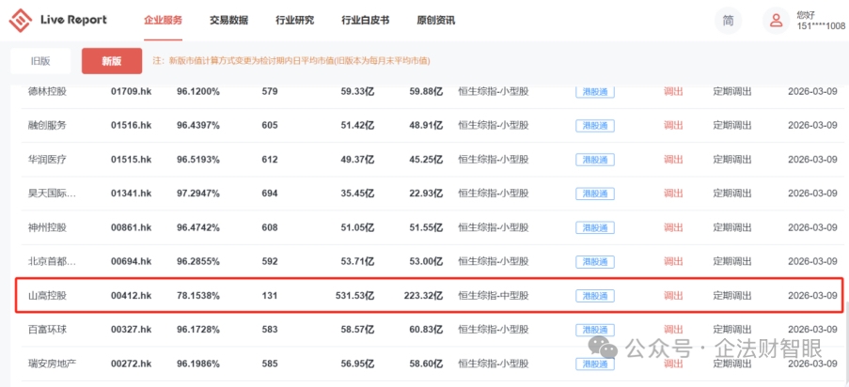Switch to 新版 view
849x387 pixels.
point(112,61)
